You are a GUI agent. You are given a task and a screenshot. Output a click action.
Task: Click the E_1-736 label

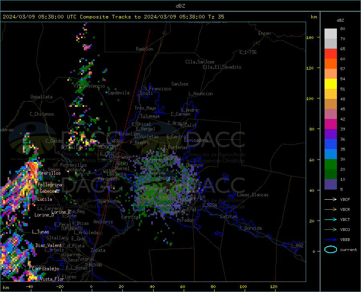coord(248,52)
